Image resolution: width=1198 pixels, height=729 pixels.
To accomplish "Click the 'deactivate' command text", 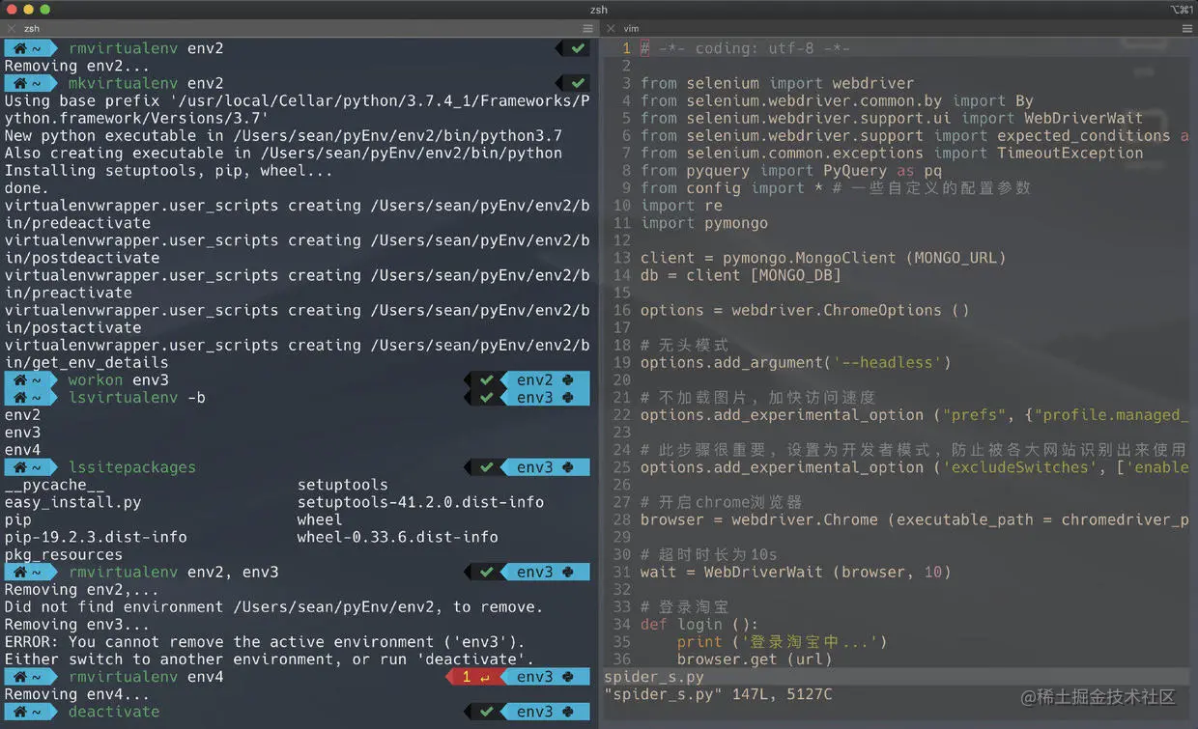I will coord(113,712).
